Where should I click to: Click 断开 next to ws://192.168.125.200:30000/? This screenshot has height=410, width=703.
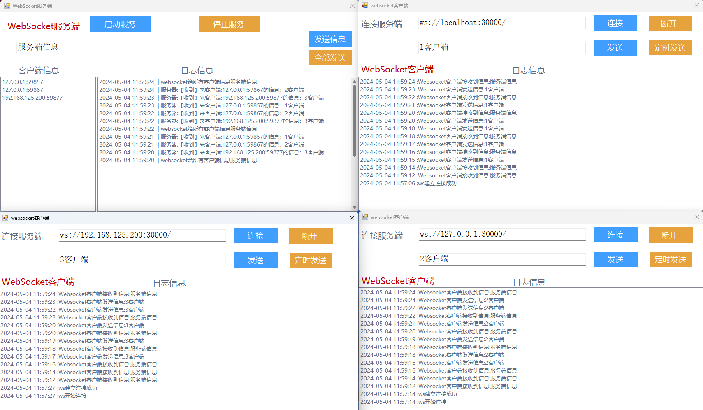(311, 236)
